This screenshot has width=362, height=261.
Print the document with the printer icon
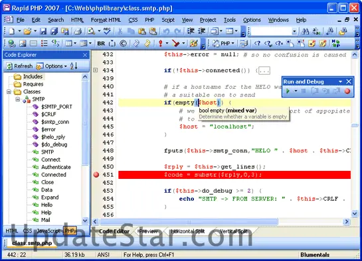78,31
